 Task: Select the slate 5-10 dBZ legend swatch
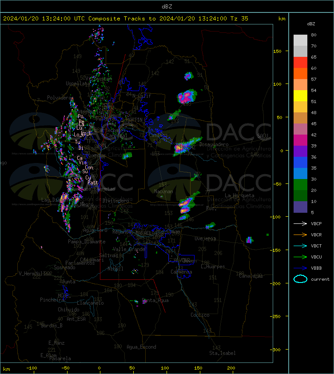(x=300, y=207)
